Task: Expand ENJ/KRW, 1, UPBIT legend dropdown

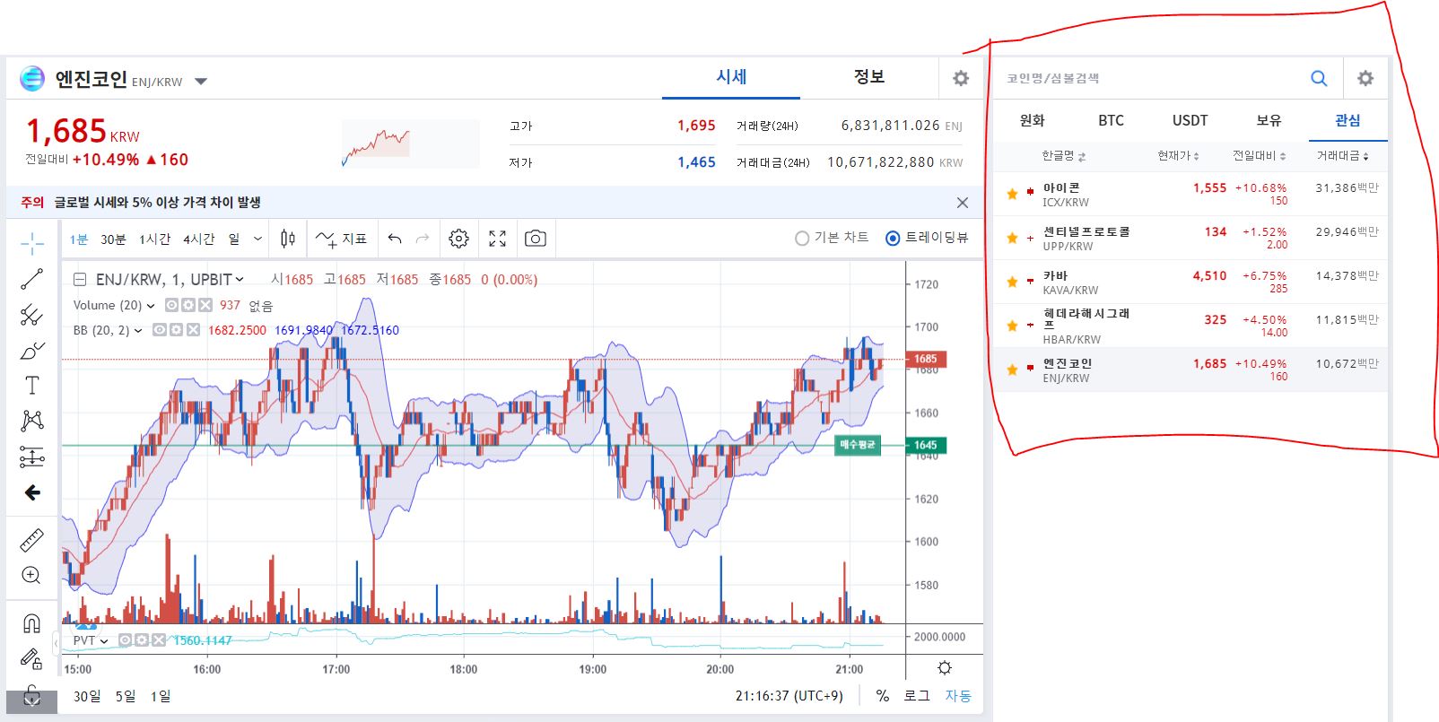Action: coord(240,280)
